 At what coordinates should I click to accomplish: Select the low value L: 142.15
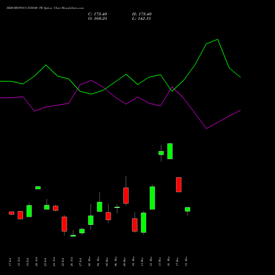(141, 19)
